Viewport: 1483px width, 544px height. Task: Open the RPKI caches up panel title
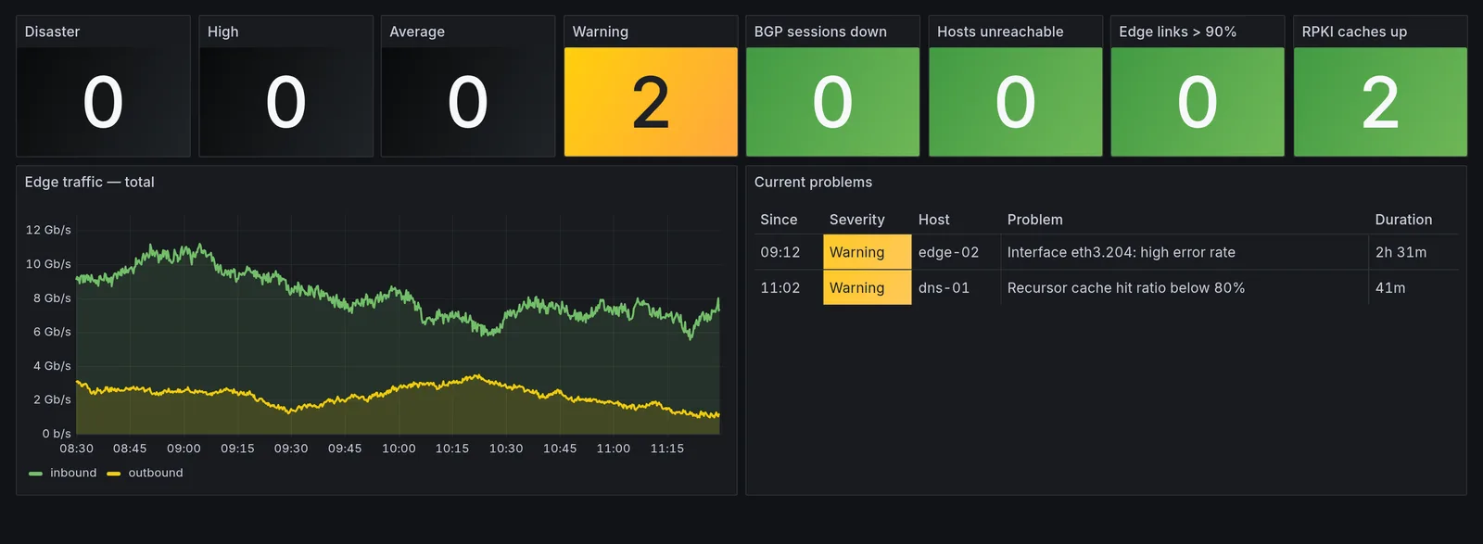tap(1354, 32)
